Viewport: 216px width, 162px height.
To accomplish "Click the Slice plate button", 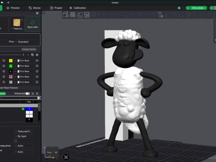I will 198,8.
